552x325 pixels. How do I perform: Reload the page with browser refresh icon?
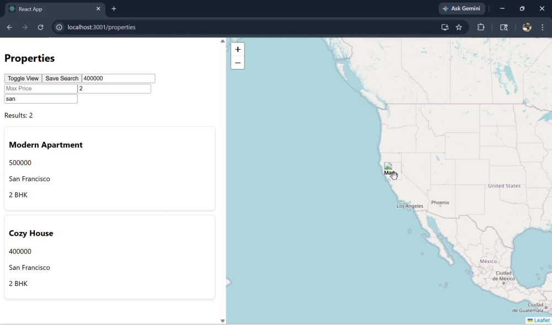[x=40, y=27]
